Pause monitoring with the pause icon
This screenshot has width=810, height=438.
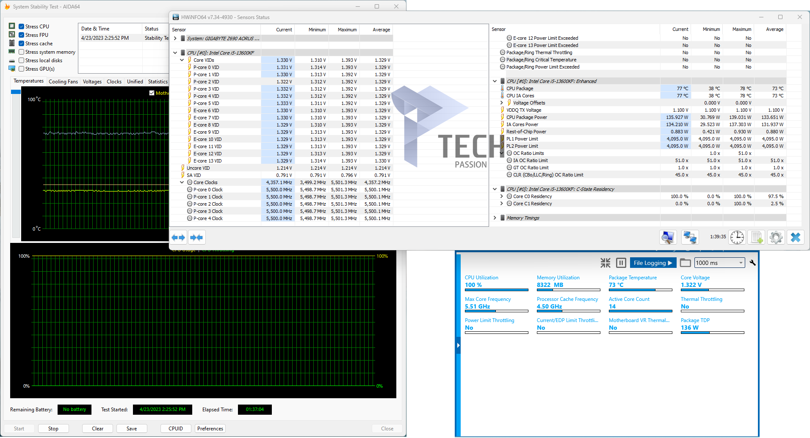pos(621,263)
